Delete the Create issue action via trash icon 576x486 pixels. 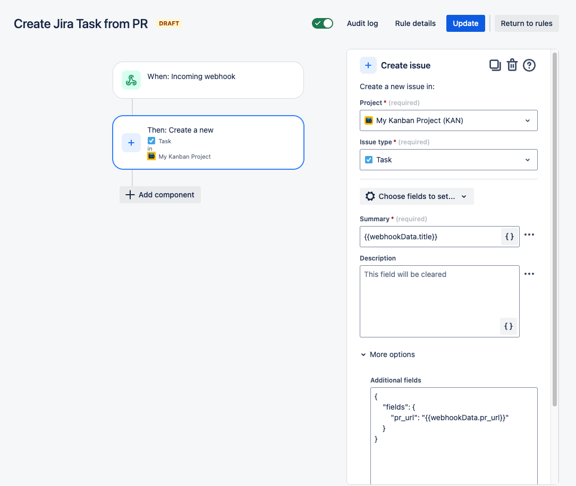pos(512,65)
